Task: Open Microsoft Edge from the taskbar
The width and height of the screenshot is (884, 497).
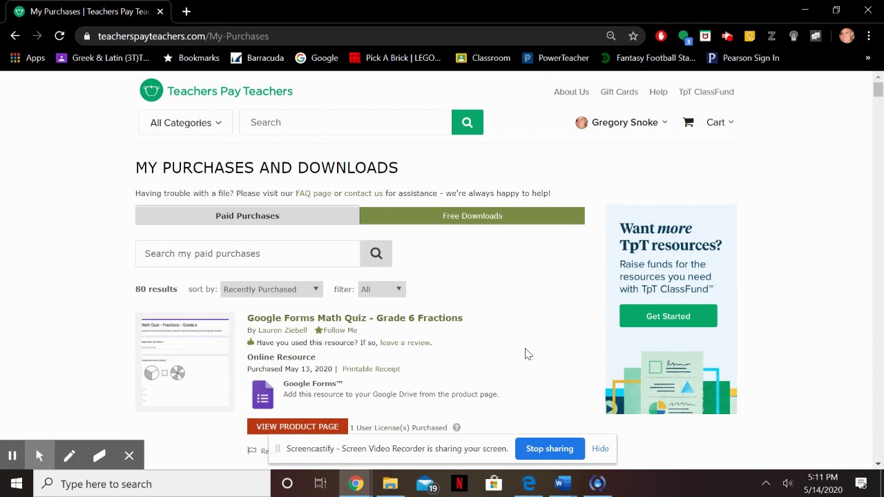Action: pyautogui.click(x=528, y=484)
